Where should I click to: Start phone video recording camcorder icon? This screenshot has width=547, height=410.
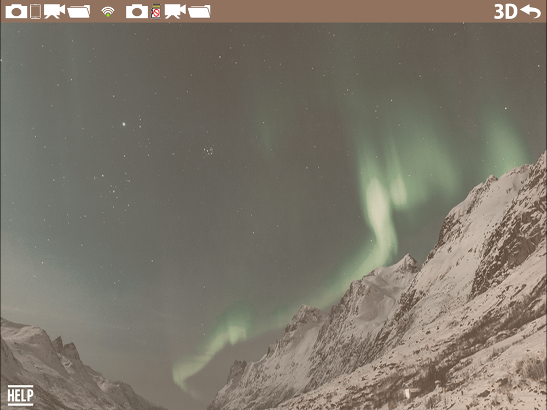pyautogui.click(x=54, y=11)
